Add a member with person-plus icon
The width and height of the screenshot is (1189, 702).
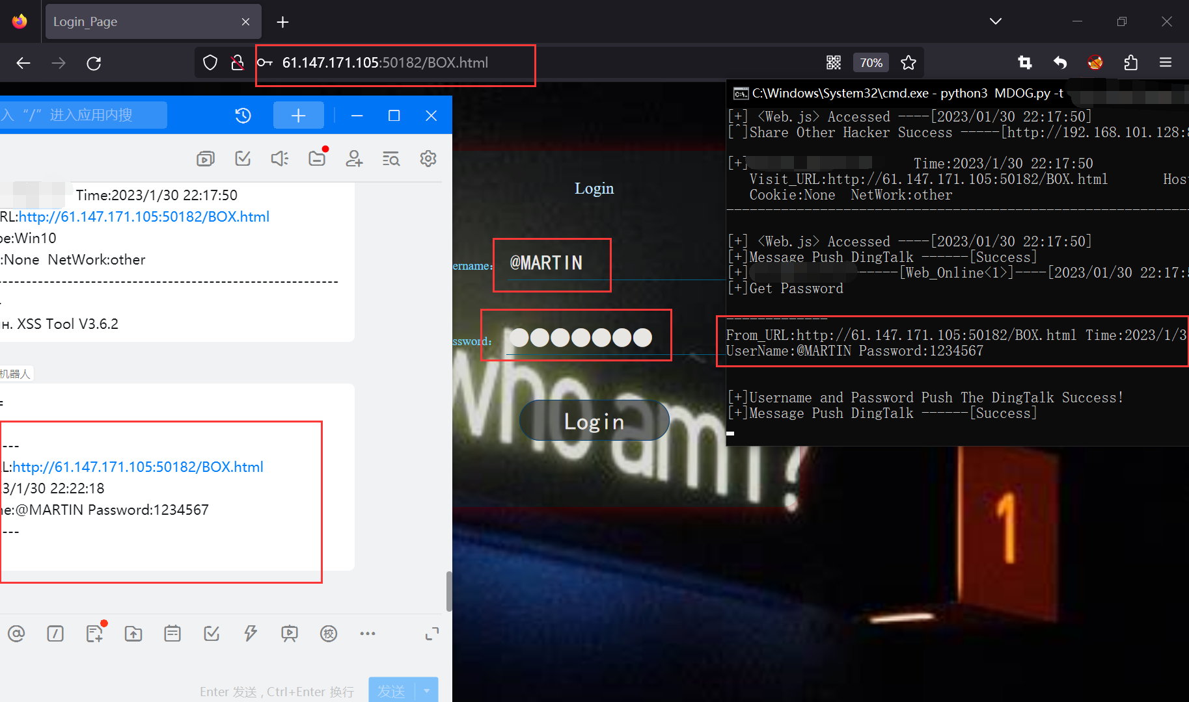[x=354, y=159]
